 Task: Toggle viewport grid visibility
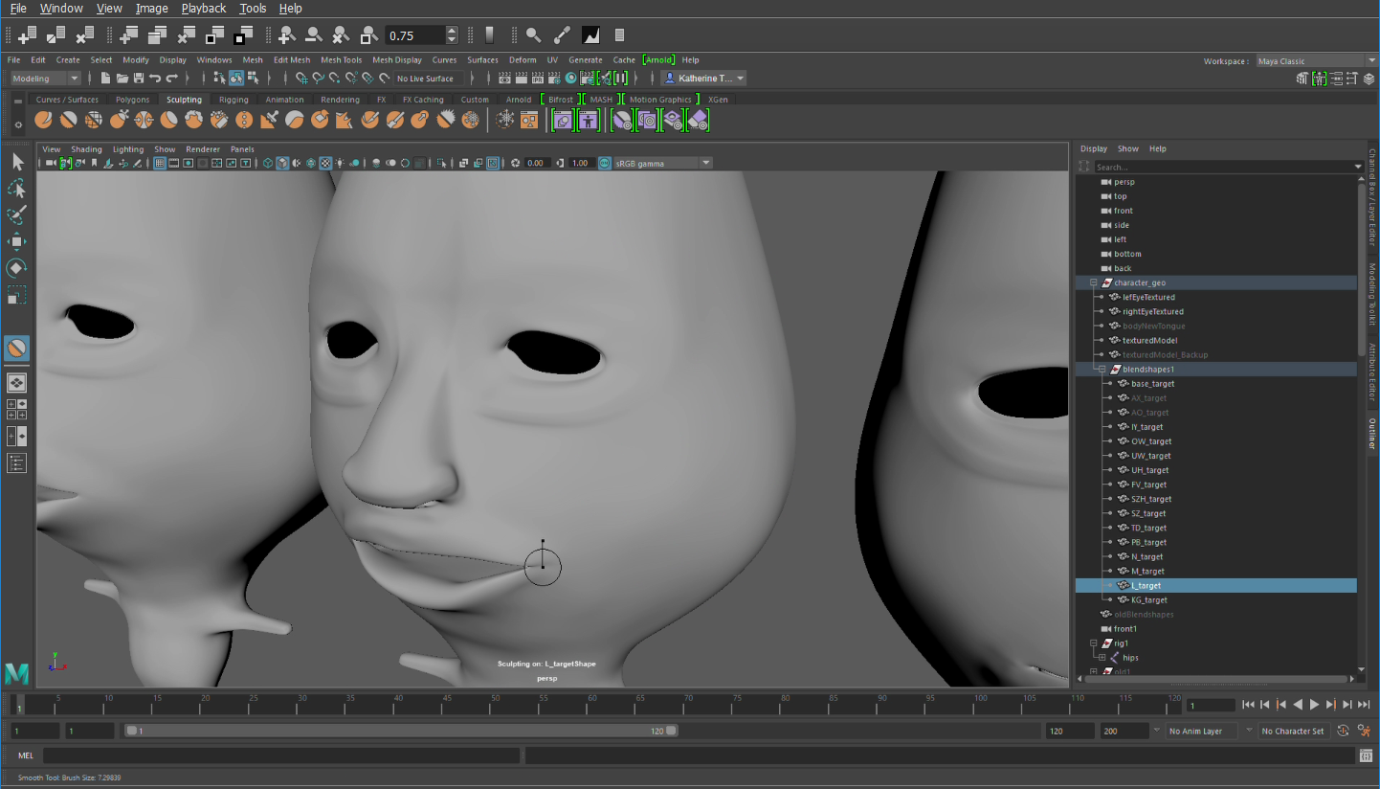coord(161,163)
